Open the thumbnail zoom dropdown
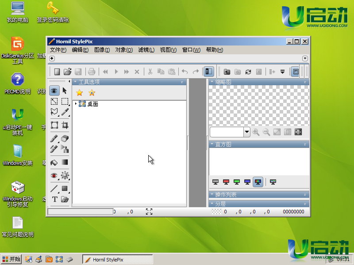 click(247, 132)
